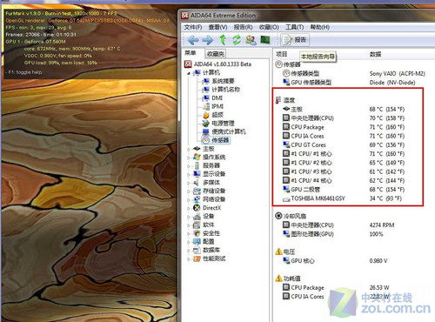
Task: Click the 配置 configuration tree icon
Action: pos(197,241)
